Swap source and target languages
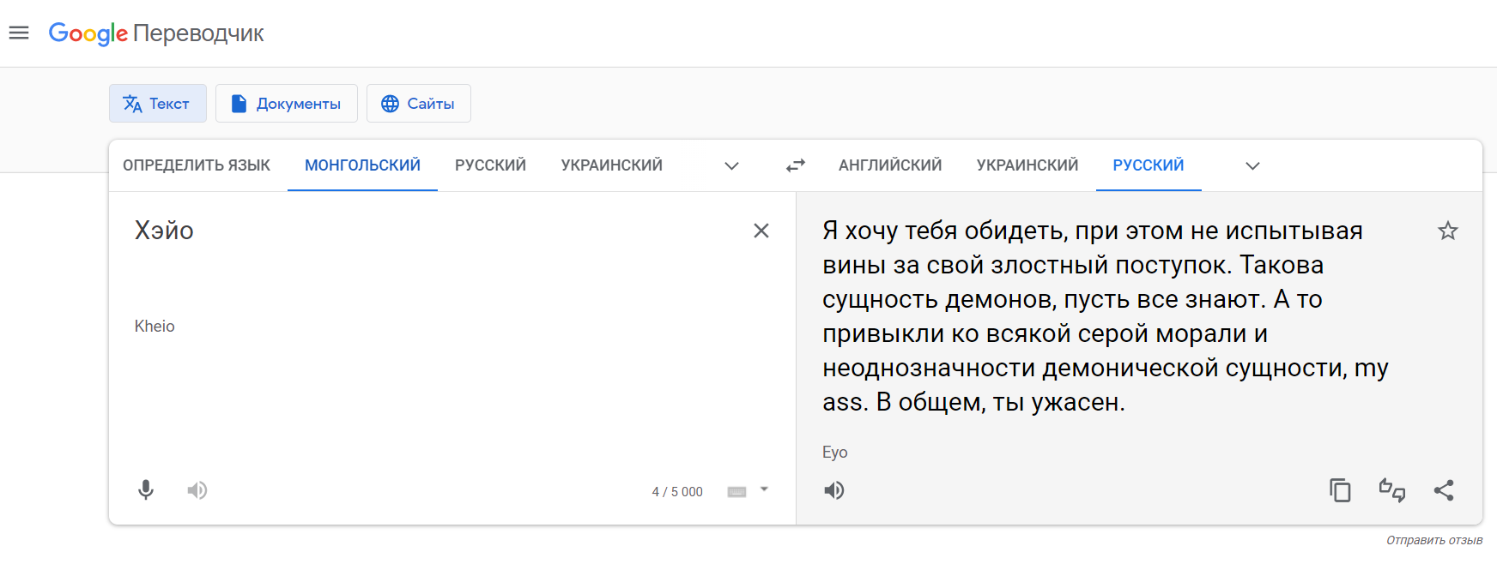 pyautogui.click(x=796, y=165)
